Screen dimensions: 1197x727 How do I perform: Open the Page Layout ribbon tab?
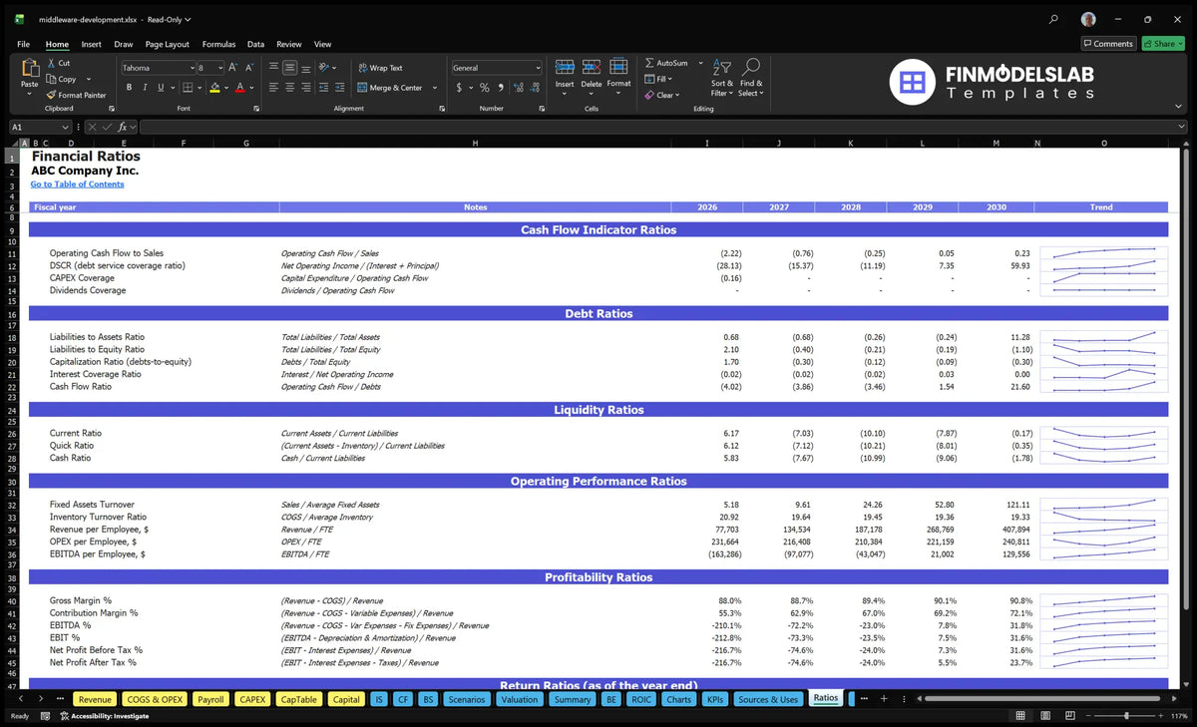(x=167, y=44)
